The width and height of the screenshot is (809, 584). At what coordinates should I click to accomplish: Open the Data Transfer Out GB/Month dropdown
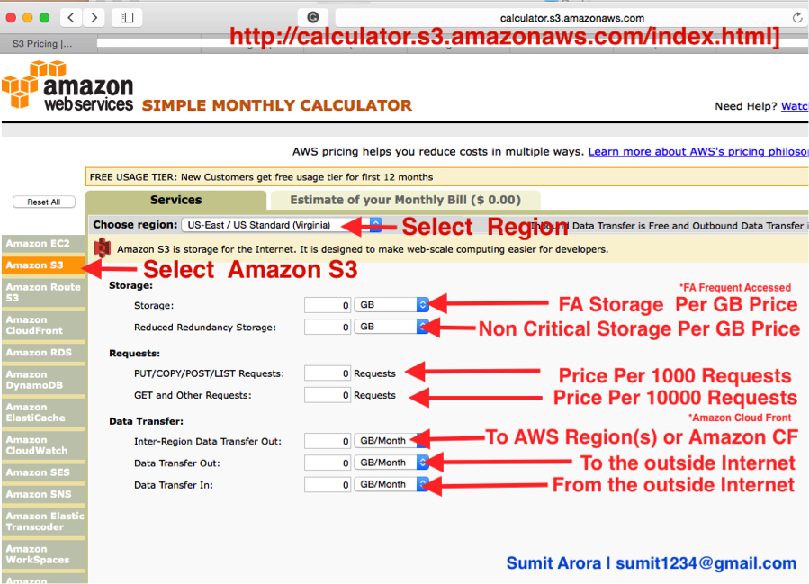(x=391, y=463)
